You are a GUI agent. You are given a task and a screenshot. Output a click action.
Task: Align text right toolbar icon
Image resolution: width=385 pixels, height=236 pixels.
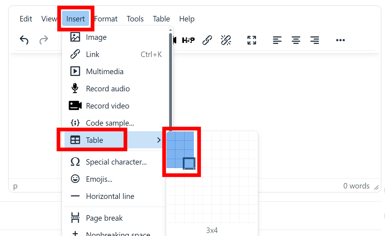click(315, 40)
